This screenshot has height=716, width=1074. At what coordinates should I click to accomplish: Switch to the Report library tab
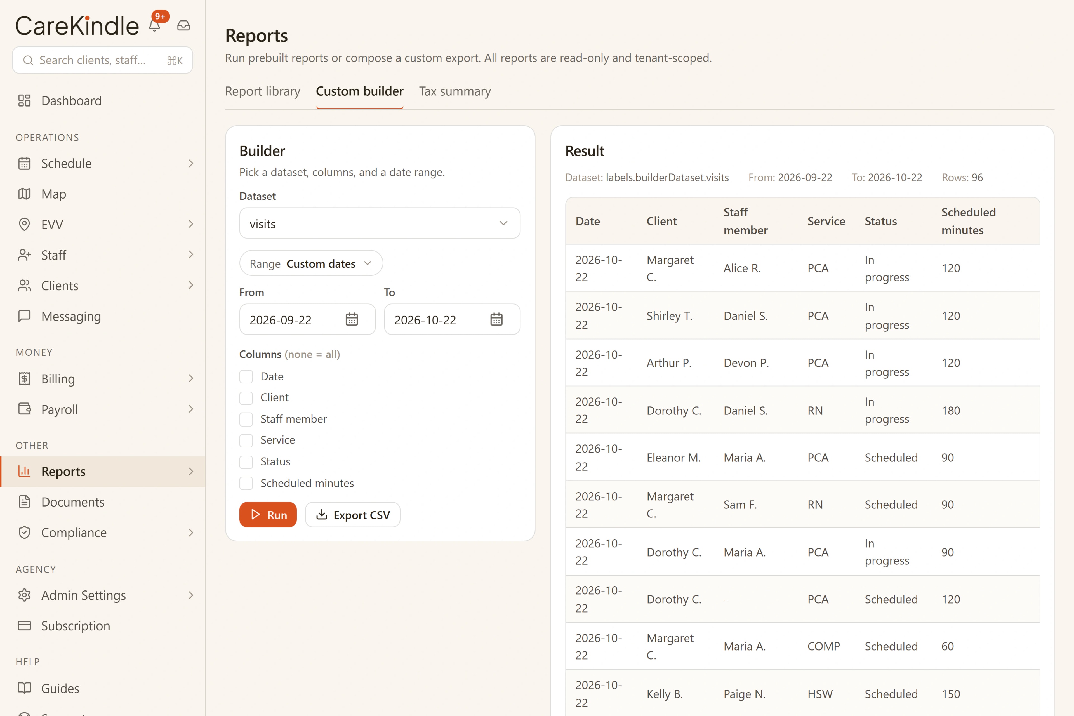click(263, 91)
